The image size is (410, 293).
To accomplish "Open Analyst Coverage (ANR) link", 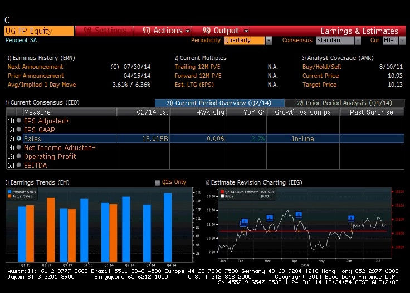I will tap(338, 58).
